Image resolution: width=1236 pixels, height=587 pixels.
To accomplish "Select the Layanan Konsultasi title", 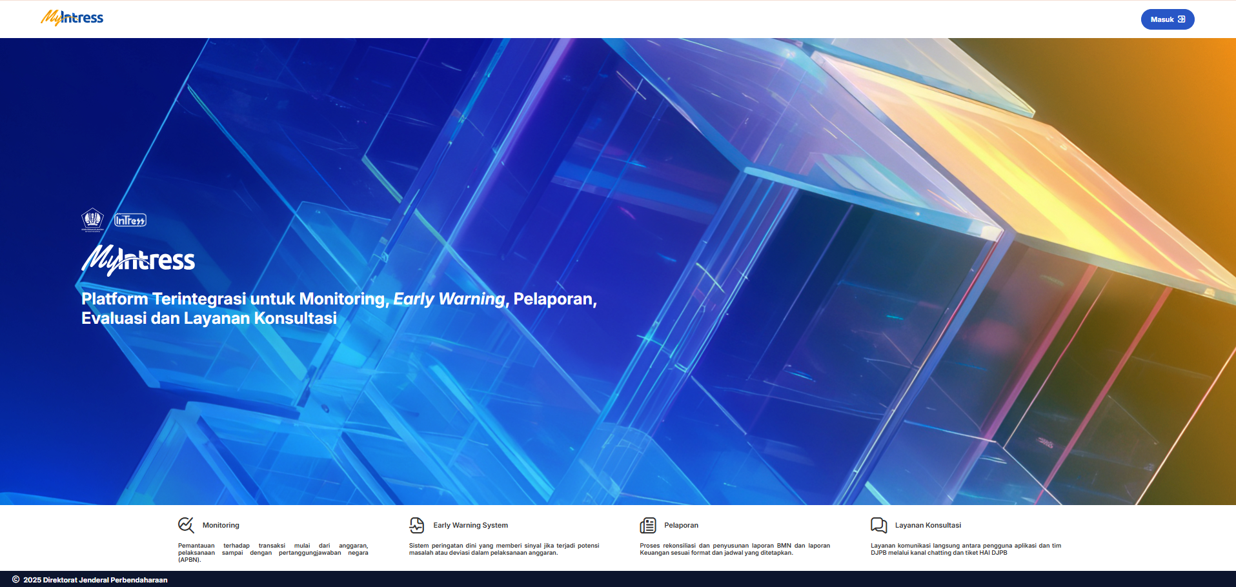I will 927,525.
